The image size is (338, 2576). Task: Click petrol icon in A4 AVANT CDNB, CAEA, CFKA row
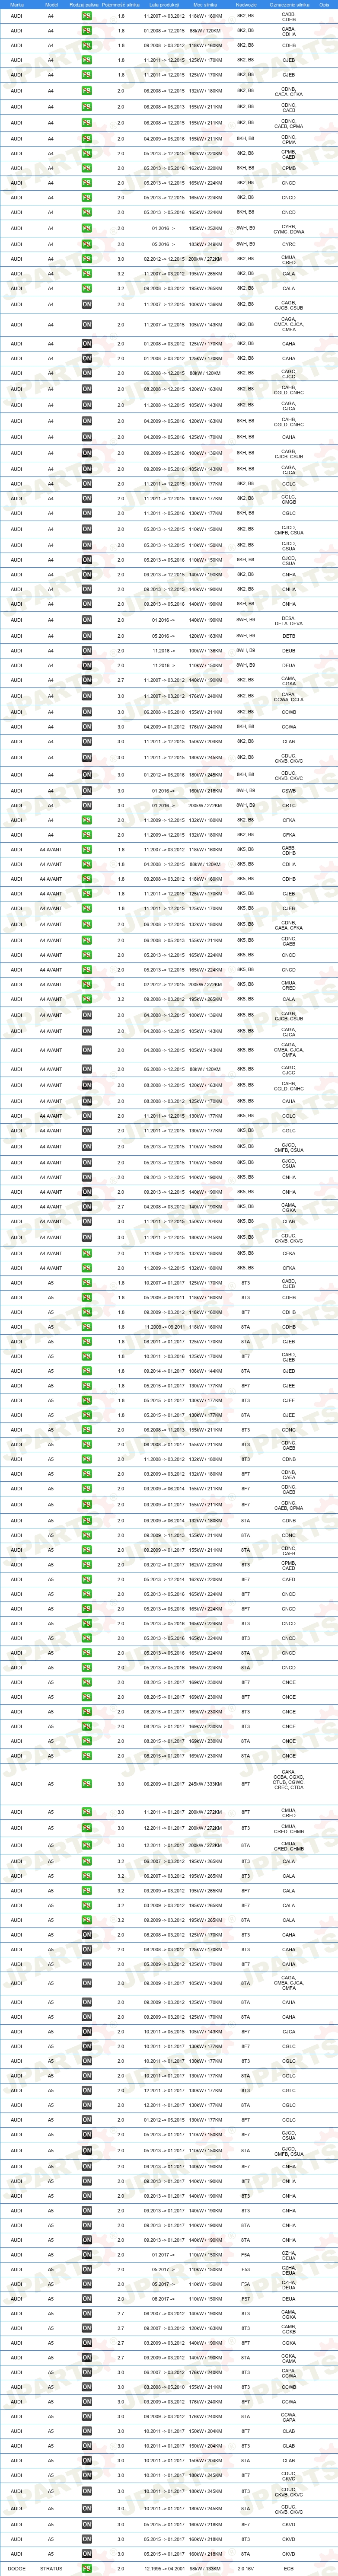(x=87, y=925)
